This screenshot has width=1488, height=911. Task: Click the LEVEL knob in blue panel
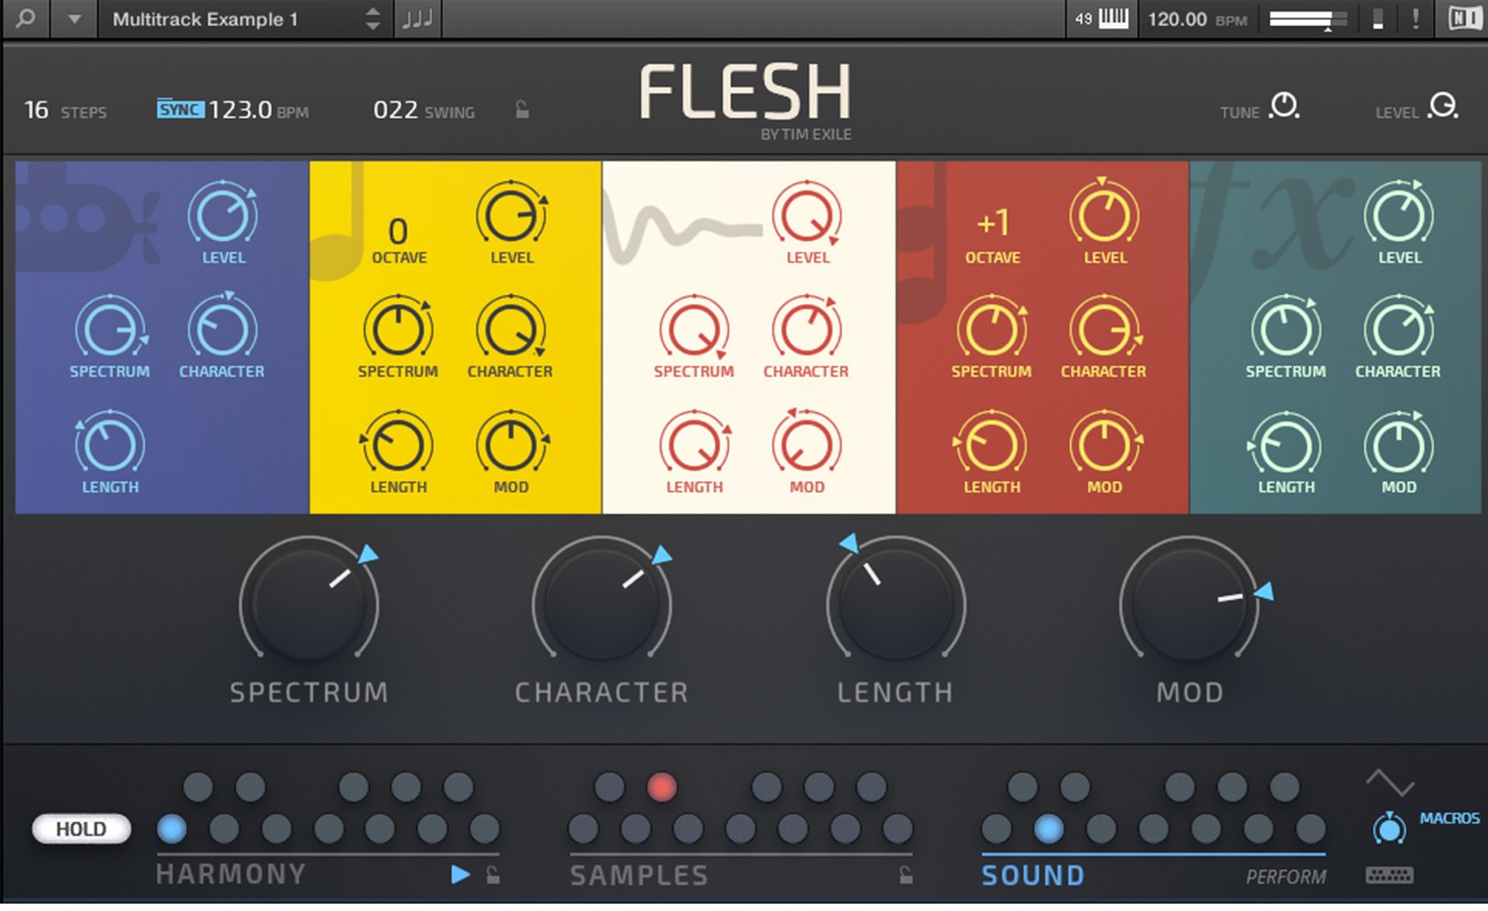click(x=223, y=215)
